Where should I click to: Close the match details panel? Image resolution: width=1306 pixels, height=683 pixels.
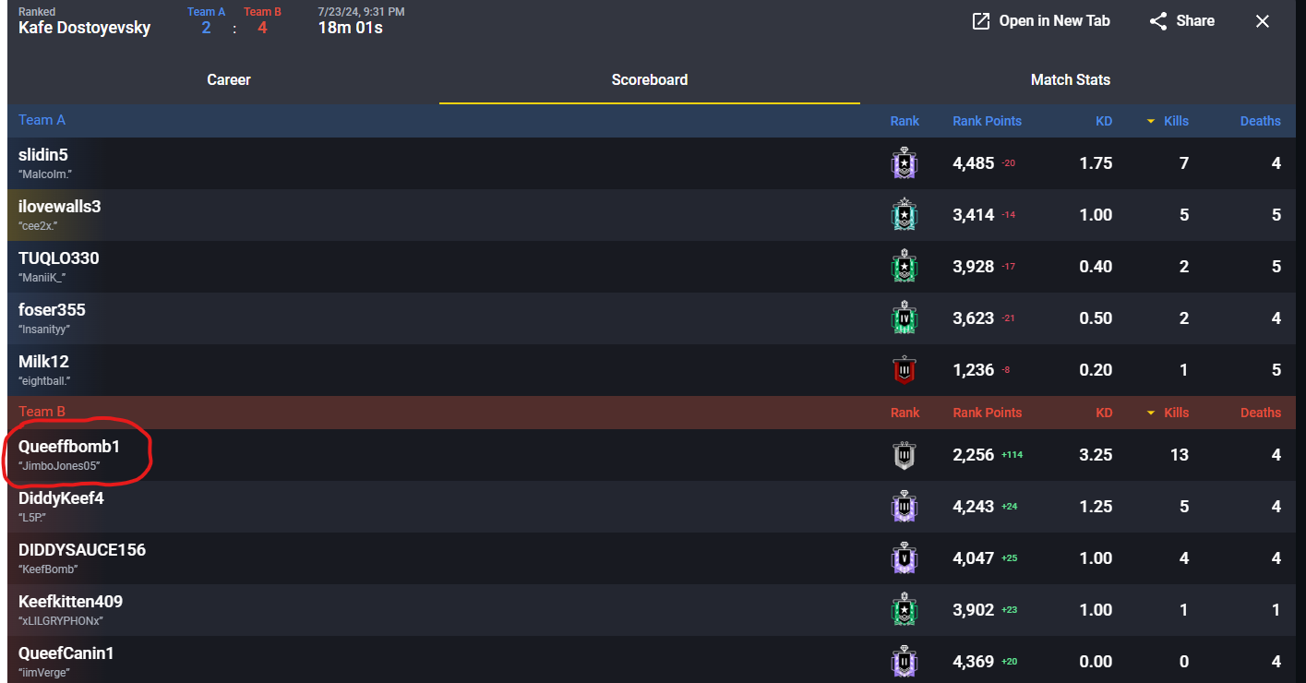[1263, 21]
